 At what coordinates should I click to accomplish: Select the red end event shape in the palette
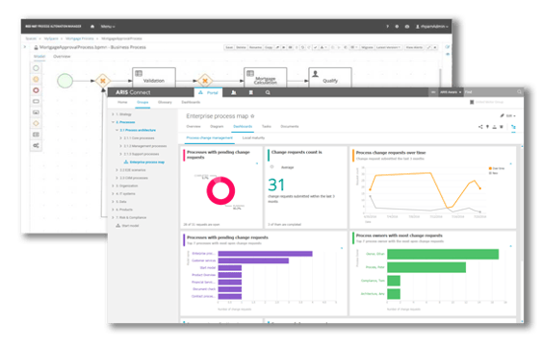(x=36, y=90)
